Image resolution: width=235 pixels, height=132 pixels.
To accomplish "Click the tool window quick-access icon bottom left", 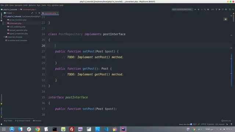I will coord(1,124).
